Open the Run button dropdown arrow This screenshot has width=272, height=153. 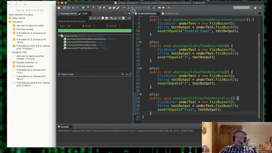(x=85, y=8)
